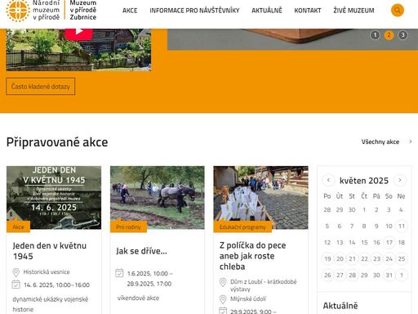Viewport: 418px width, 314px height.
Task: Click the víkendové akce description
Action: click(x=138, y=298)
